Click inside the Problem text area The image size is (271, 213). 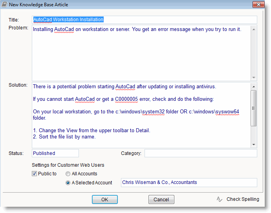click(141, 55)
